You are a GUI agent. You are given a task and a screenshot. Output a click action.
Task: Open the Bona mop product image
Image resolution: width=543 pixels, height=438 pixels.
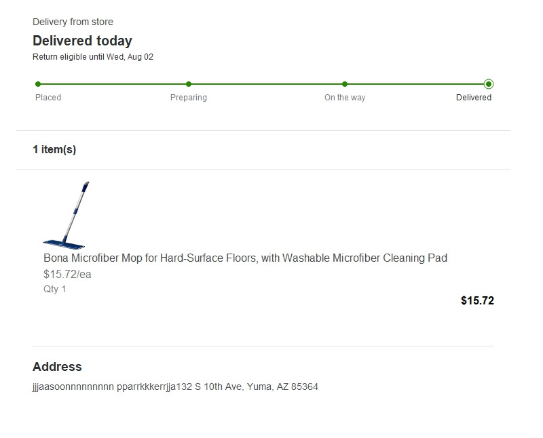point(66,215)
